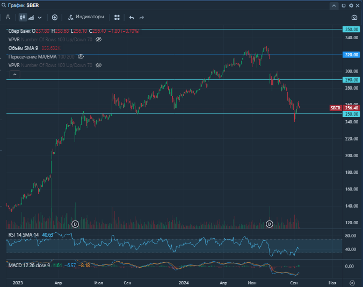363x287 pixels.
Task: Open widget settings gear icon
Action: tap(351, 5)
